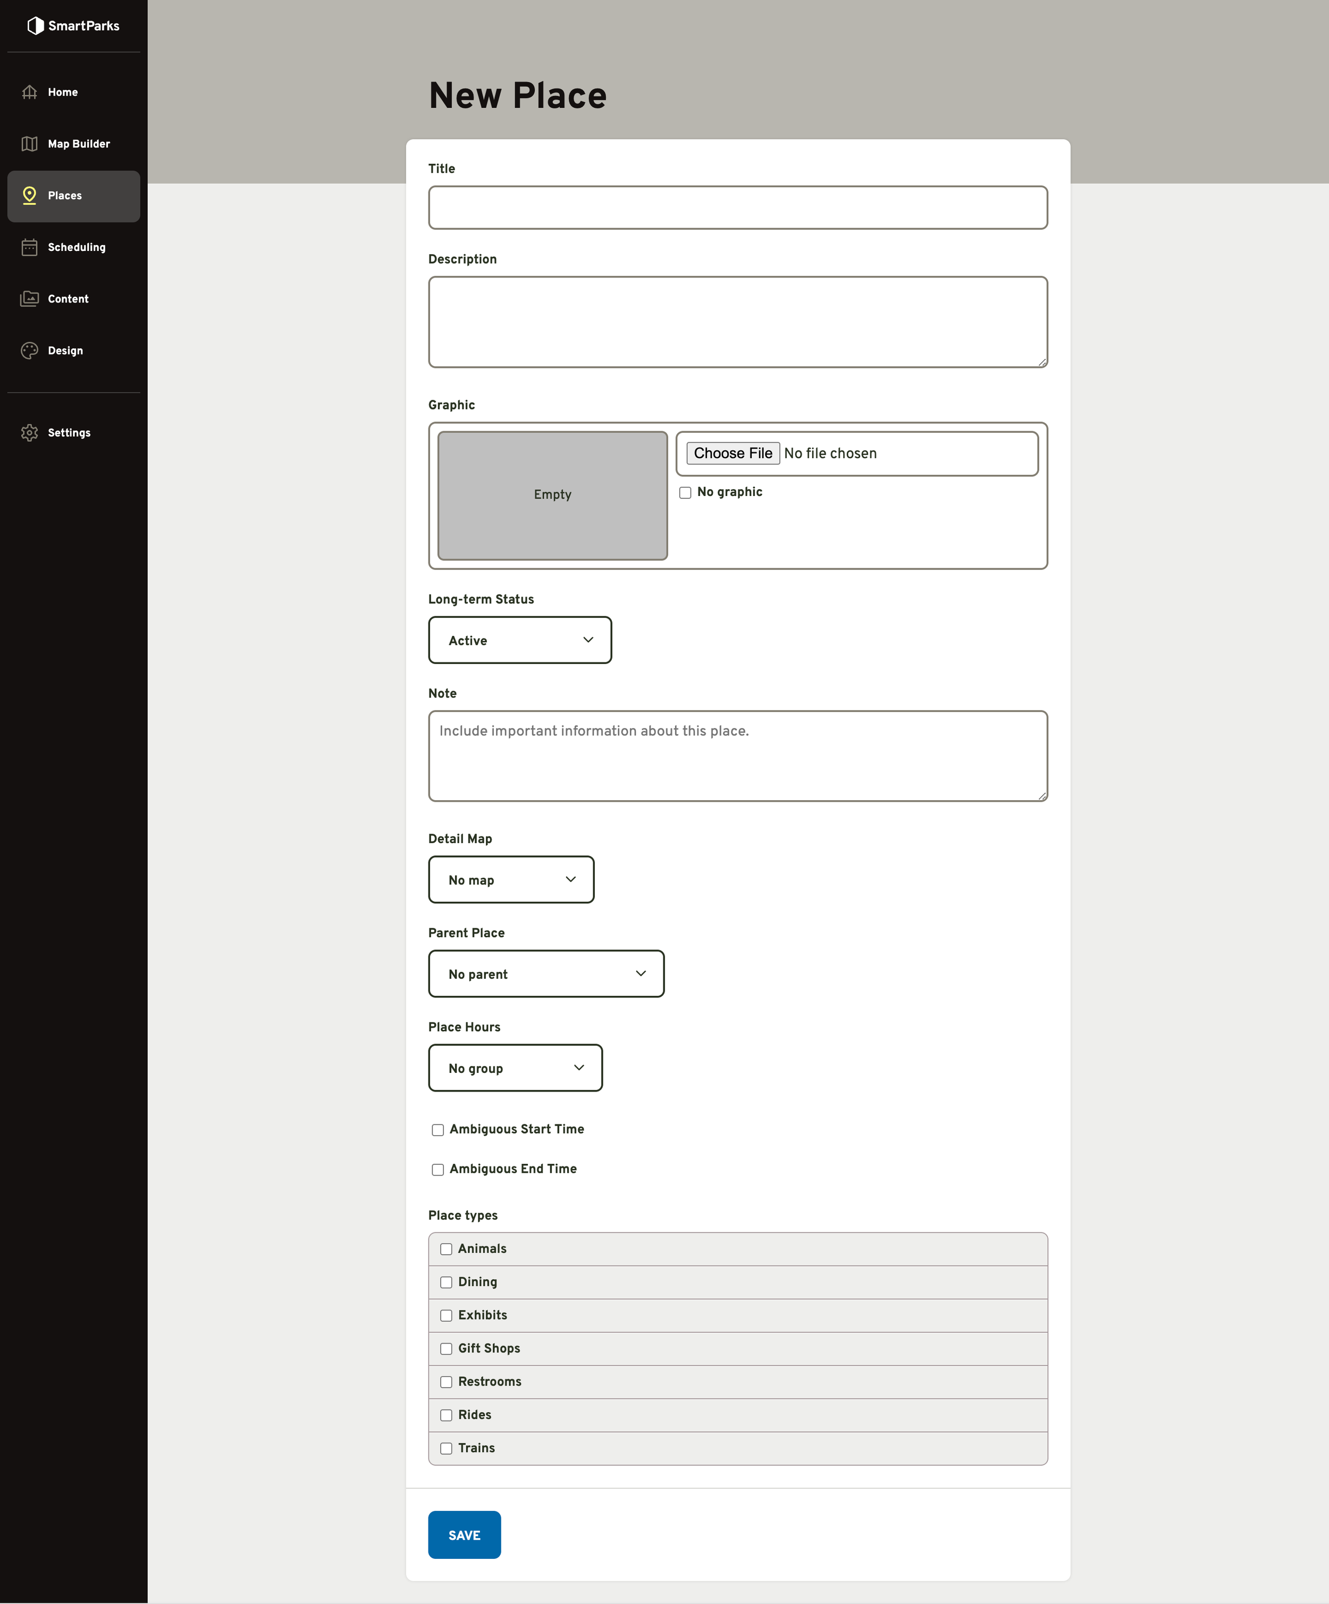Click the Note textarea resize handle
The height and width of the screenshot is (1604, 1329).
(1042, 796)
